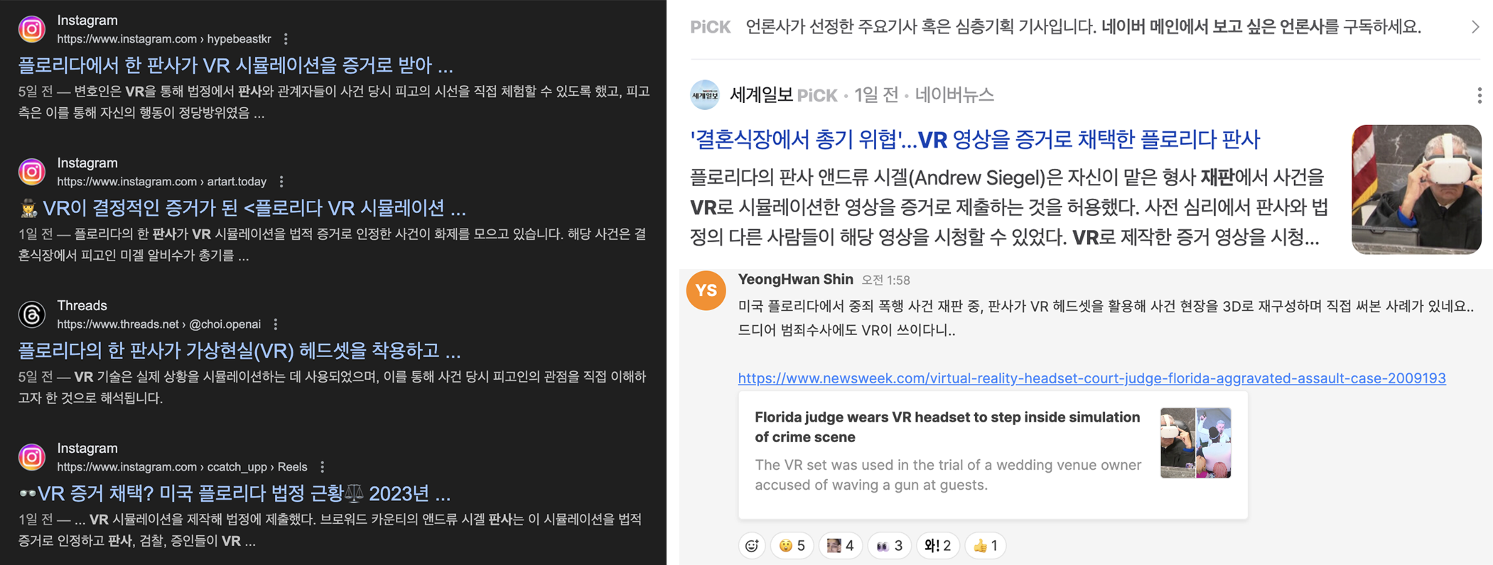The image size is (1493, 565).
Task: Click the artart.today Instagram favicon
Action: click(x=32, y=172)
